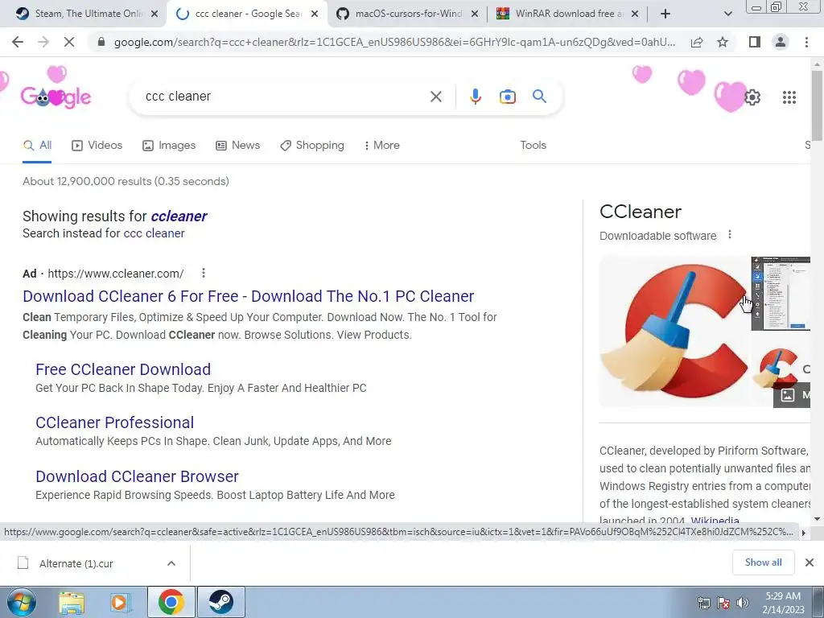Screen dimensions: 824x618
Task: Click the share page icon in address bar
Action: pos(697,42)
